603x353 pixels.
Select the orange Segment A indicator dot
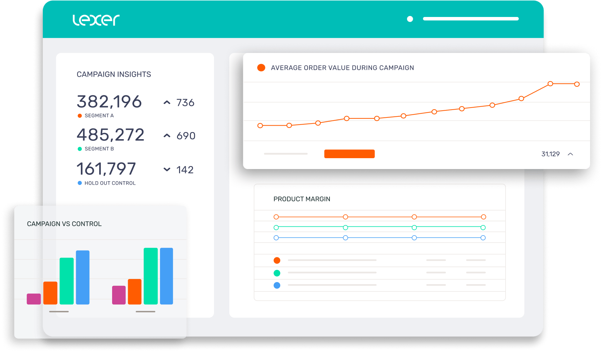point(79,115)
